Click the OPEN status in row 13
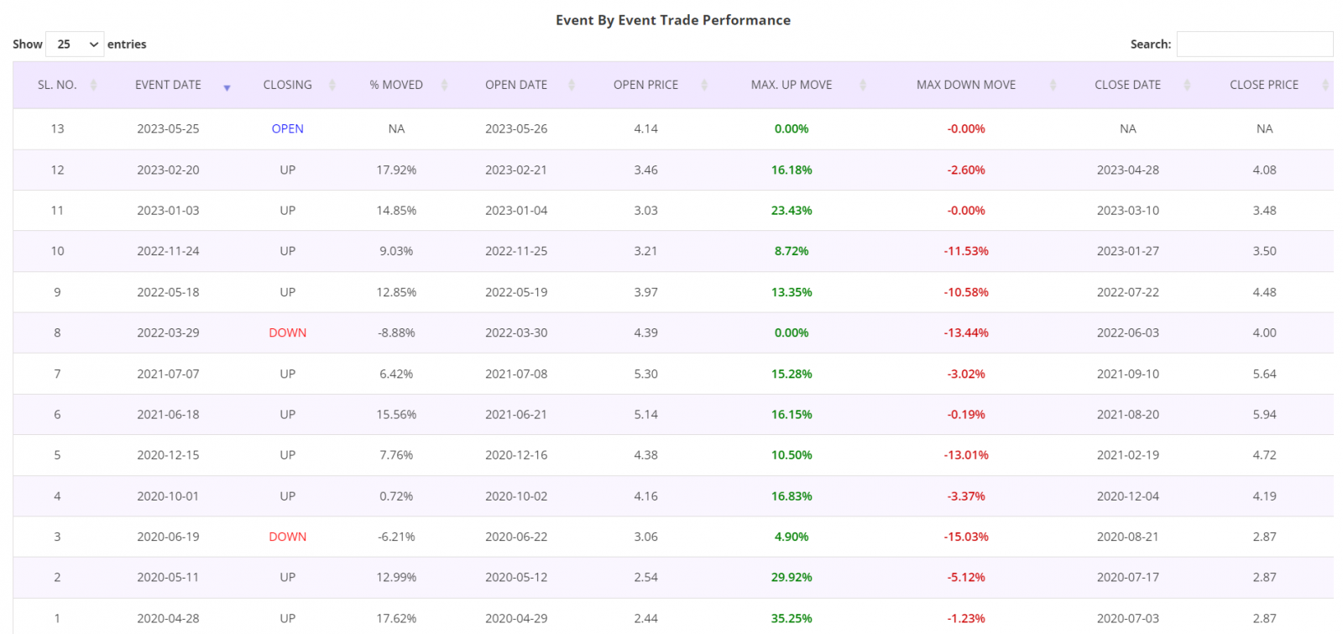The image size is (1343, 634). coord(288,128)
